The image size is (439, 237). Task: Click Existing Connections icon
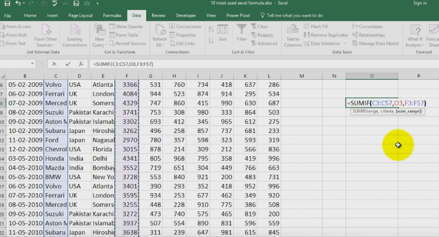point(75,36)
